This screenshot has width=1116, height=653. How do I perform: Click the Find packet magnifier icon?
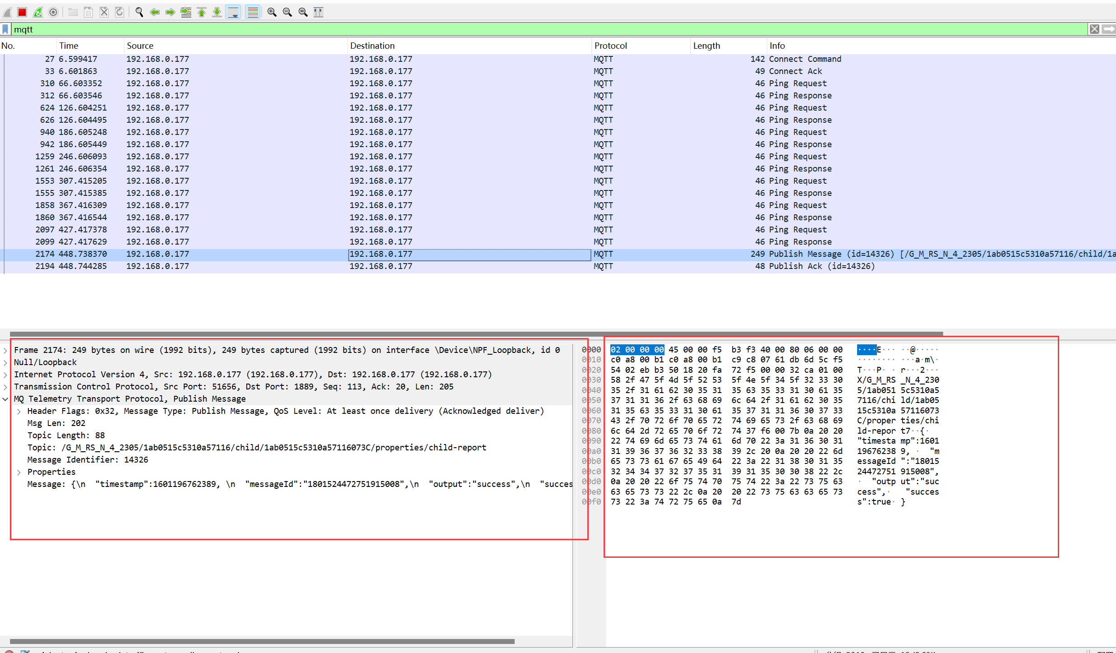point(139,12)
